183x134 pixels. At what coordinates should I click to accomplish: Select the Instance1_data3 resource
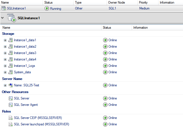pyautogui.click(x=25, y=53)
